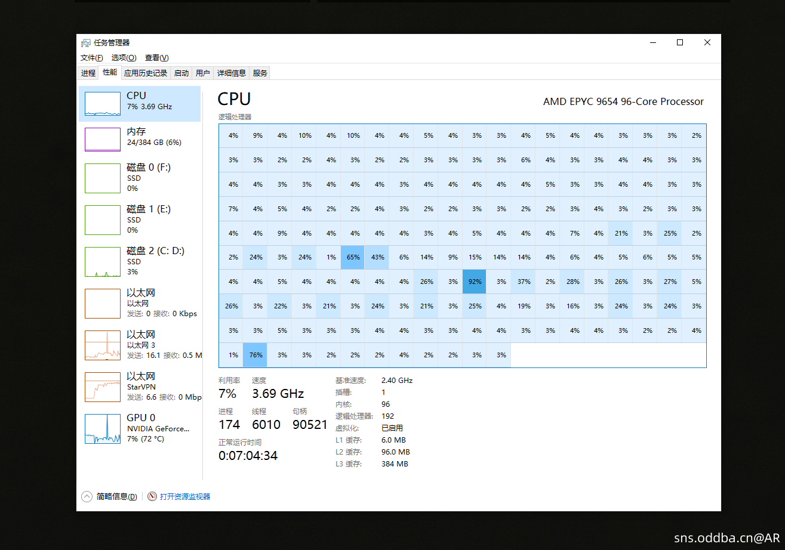Select the StarVPN network adapter graph
The image size is (785, 550).
(103, 387)
